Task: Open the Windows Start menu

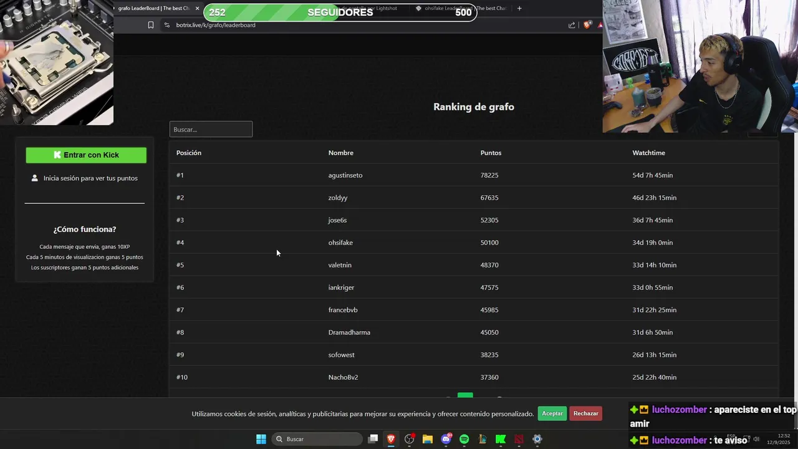Action: [261, 439]
